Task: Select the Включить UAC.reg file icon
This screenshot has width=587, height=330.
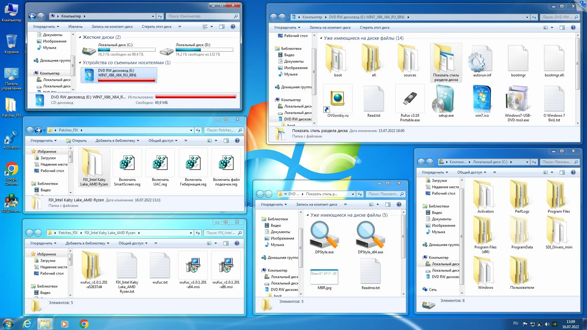Action: pos(160,163)
